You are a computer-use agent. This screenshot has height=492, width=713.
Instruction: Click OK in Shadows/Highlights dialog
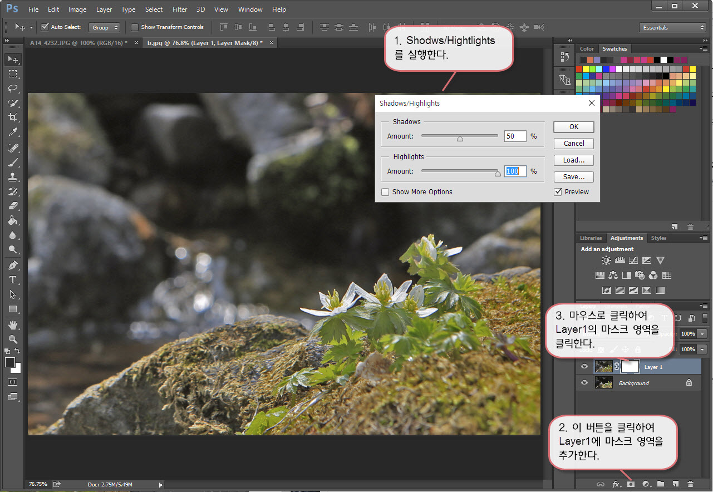pos(574,127)
